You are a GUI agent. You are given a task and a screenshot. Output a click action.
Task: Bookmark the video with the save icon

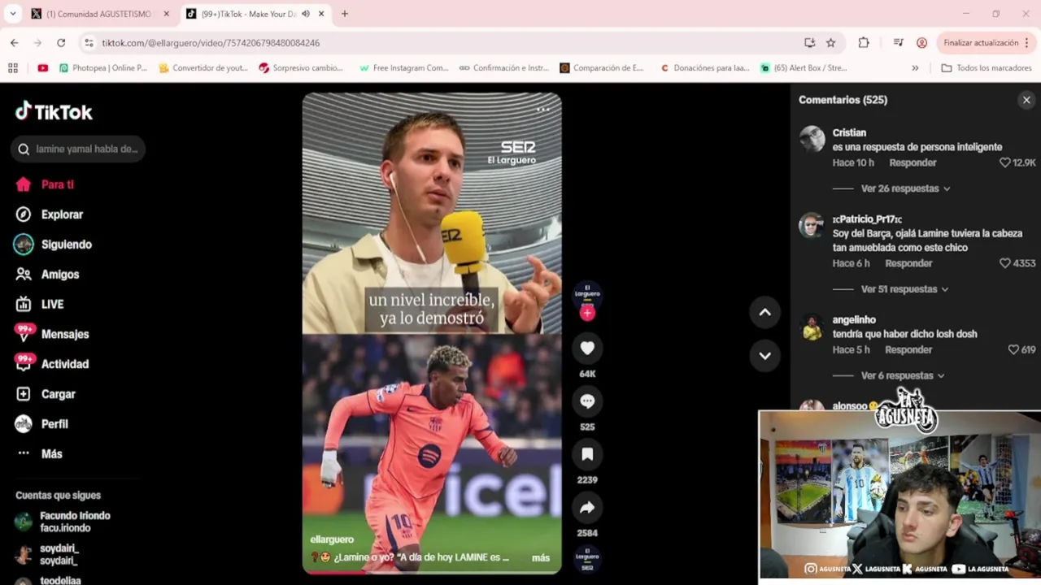587,454
